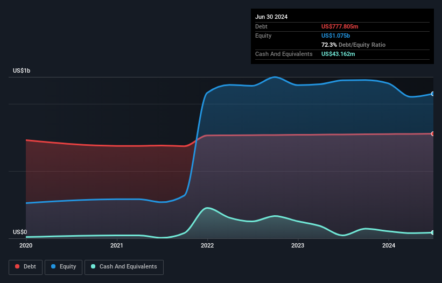442x283 pixels.
Task: Select the Debt endpoint marker on chart
Action: pyautogui.click(x=433, y=134)
